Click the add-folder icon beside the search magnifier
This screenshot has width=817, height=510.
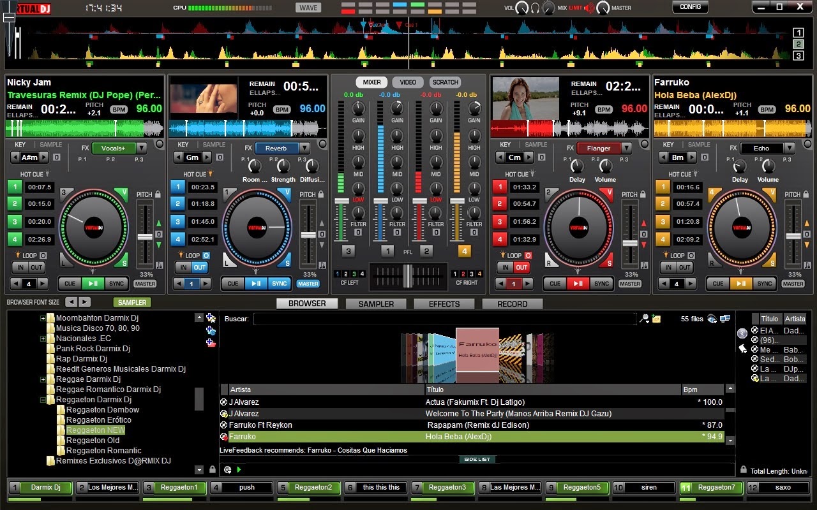tap(656, 319)
